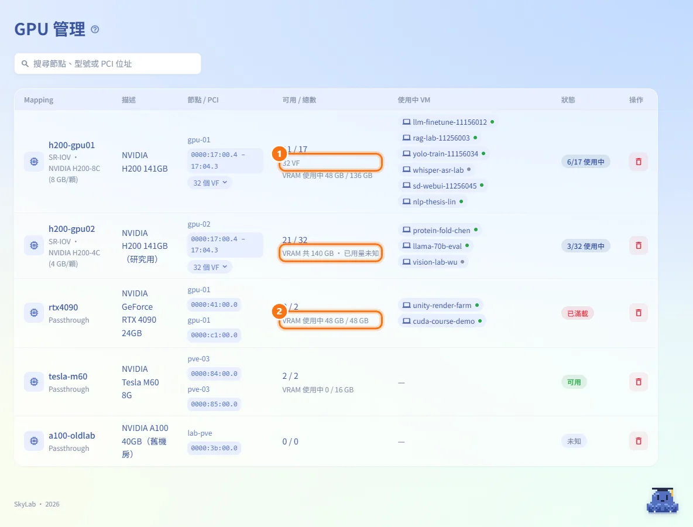Click the chip icon for a100-oldlab
Viewport: 693px width, 527px height.
(x=34, y=442)
